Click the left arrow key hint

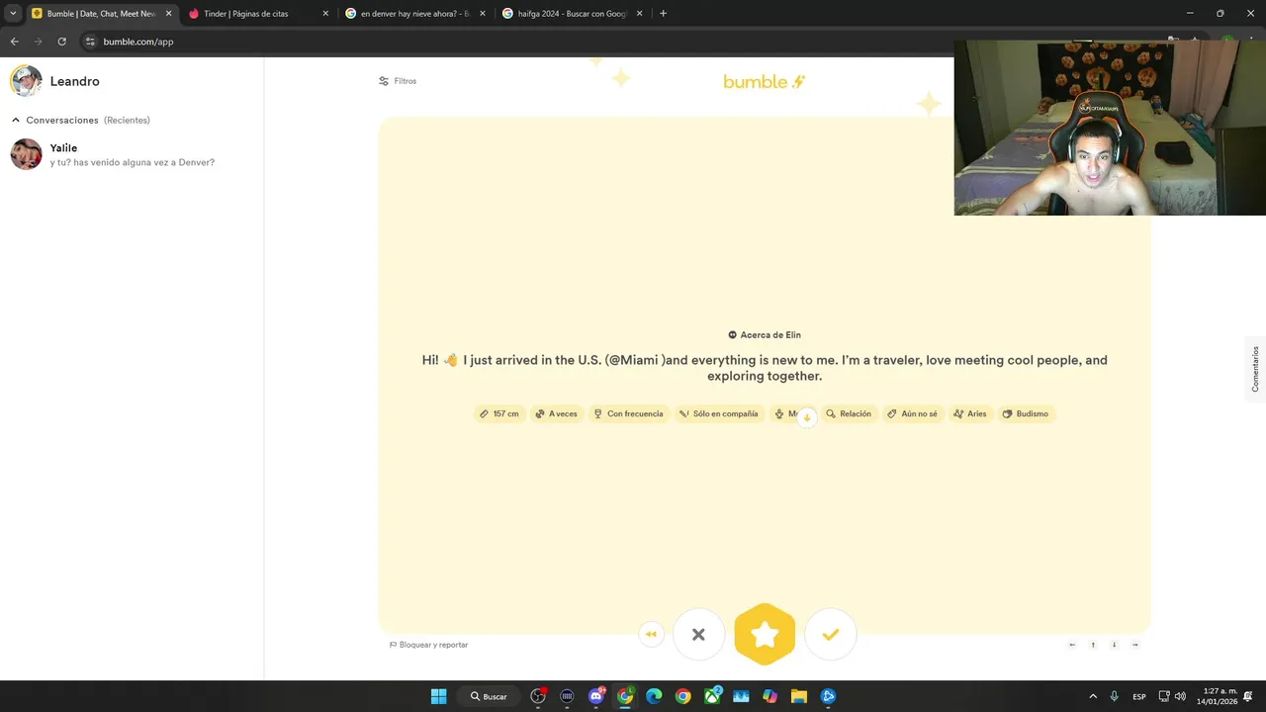tap(1072, 645)
